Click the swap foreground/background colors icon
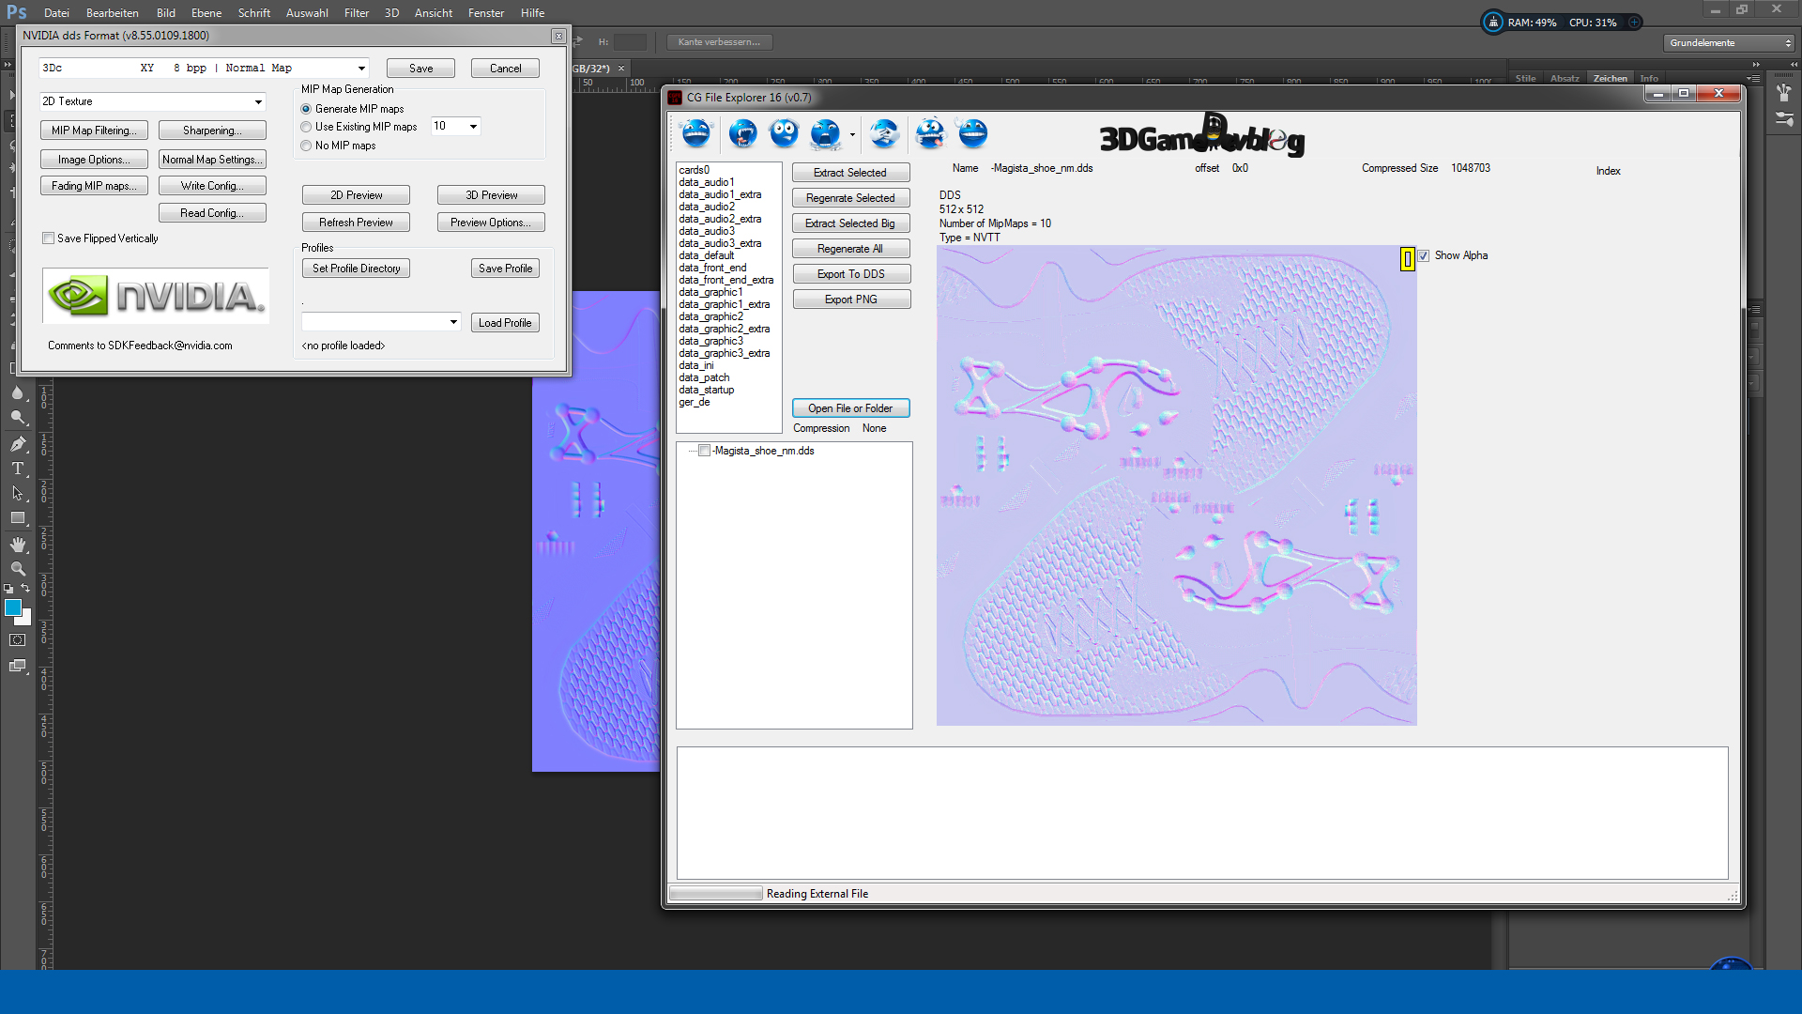 [25, 589]
